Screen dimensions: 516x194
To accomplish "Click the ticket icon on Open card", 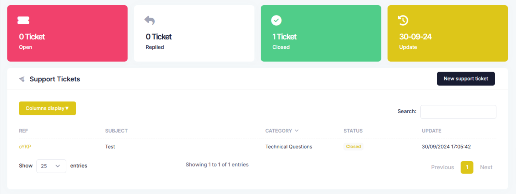I will click(x=23, y=20).
